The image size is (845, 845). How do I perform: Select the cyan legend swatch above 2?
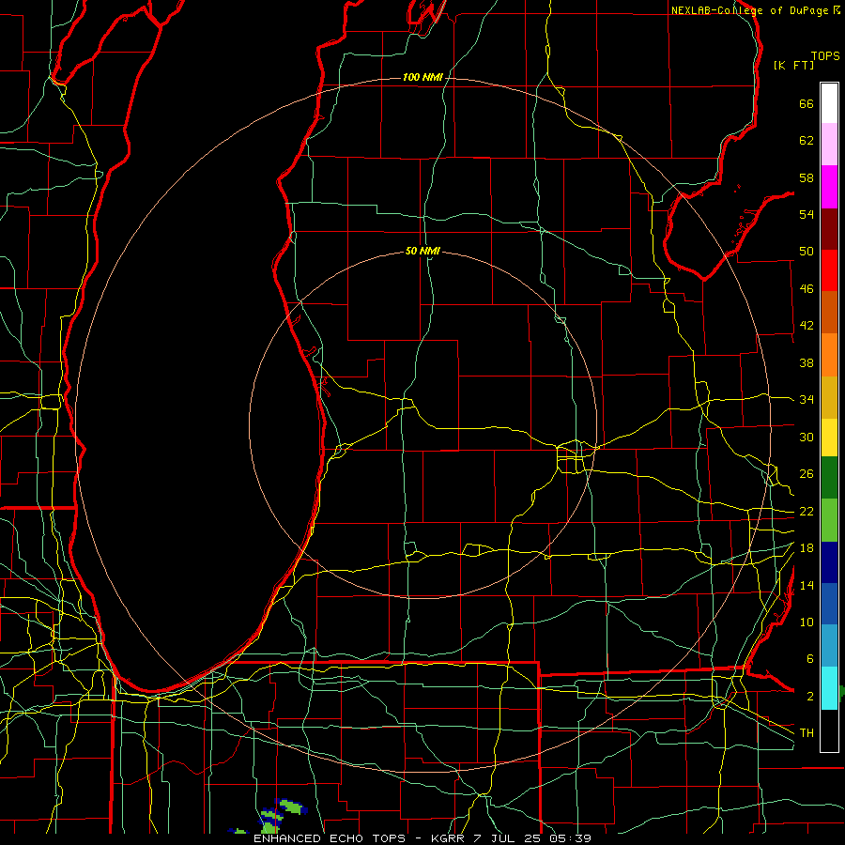click(829, 688)
